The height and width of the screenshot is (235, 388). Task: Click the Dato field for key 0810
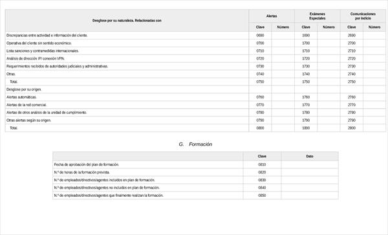(310, 164)
